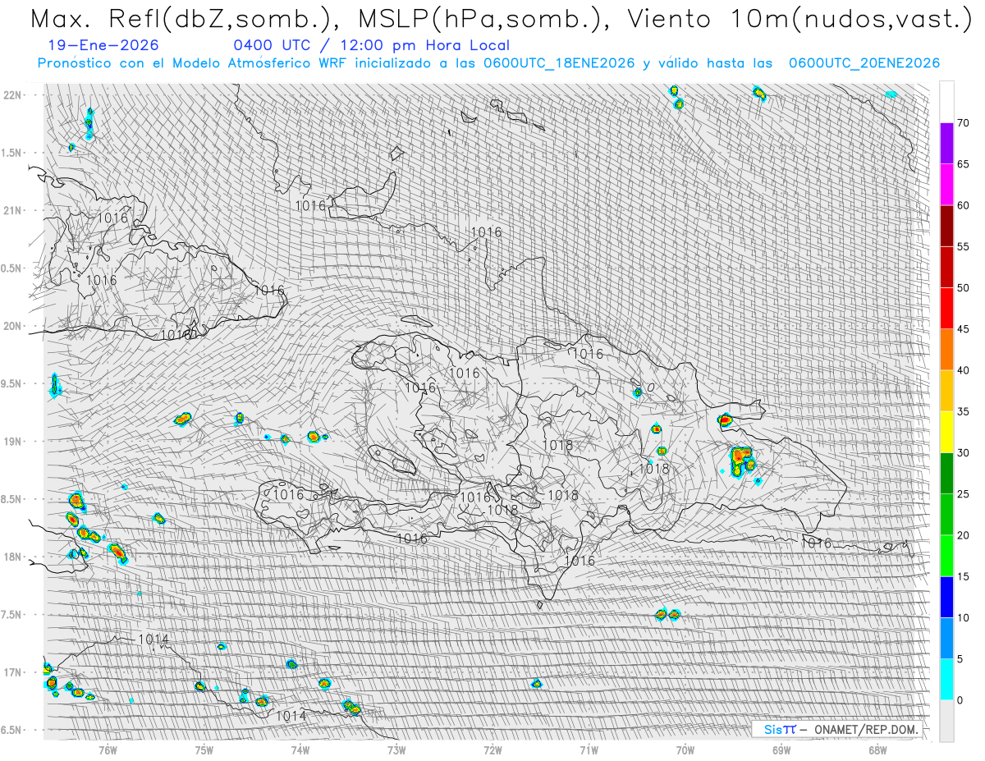985x761 pixels.
Task: Click the 6.5N latitude axis label
Action: [13, 730]
